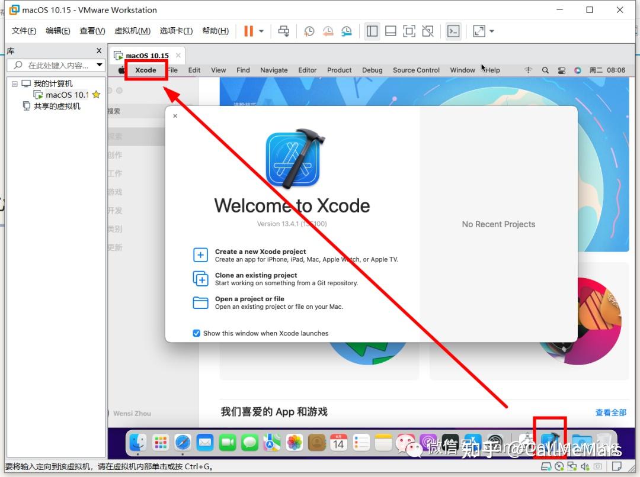Select 共享的虚拟机 in the library tree
Viewport: 640px width, 477px height.
pos(57,106)
